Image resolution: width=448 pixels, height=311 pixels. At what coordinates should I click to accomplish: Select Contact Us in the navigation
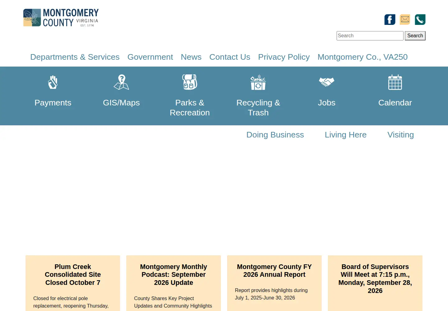coord(230,57)
